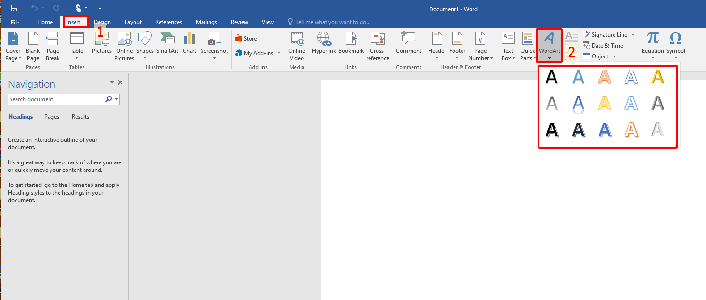
Task: Insert Online Pictures
Action: pyautogui.click(x=124, y=47)
